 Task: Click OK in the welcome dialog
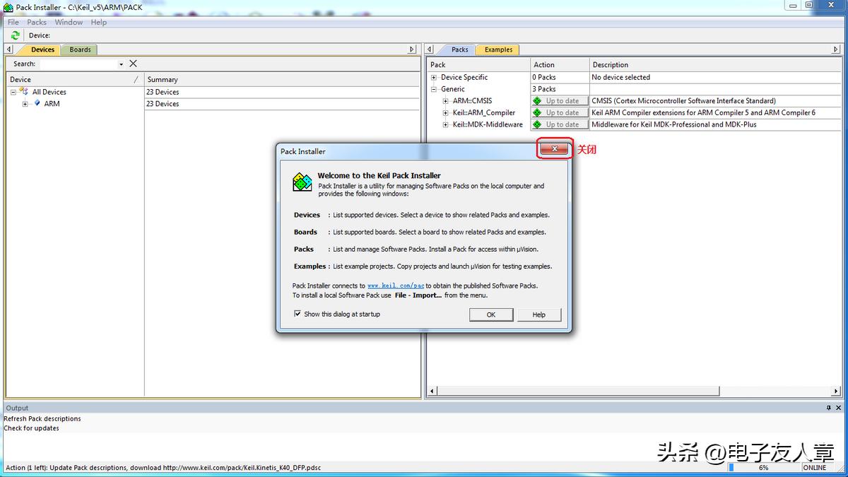[x=491, y=314]
